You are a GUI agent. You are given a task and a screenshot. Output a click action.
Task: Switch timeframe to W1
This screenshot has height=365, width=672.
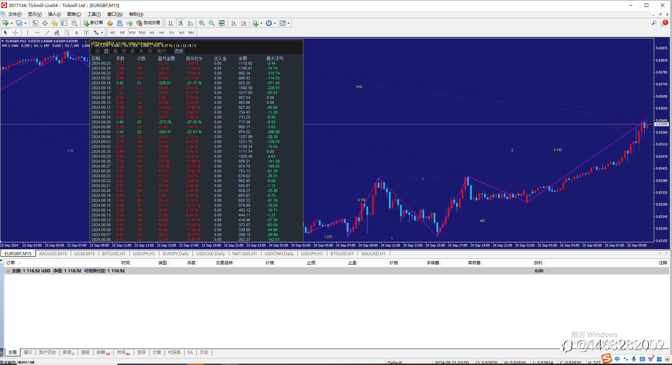pyautogui.click(x=182, y=33)
